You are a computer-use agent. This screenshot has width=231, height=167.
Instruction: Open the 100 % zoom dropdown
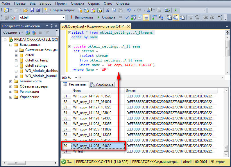[x=76, y=78]
